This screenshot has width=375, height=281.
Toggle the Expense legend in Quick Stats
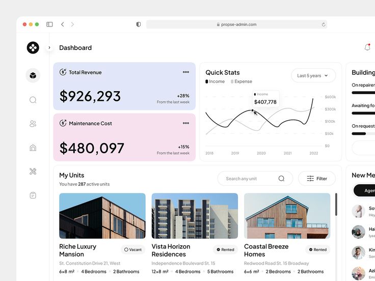point(242,81)
